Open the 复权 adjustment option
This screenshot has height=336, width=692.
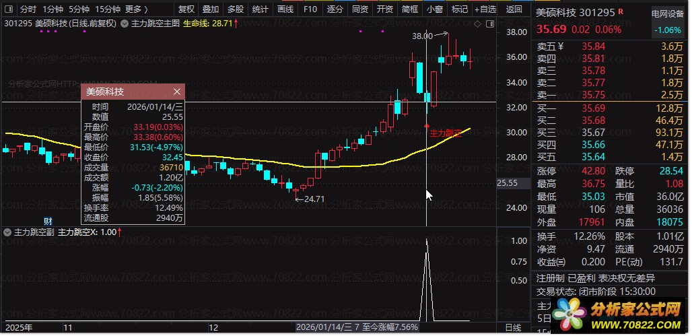pos(186,9)
